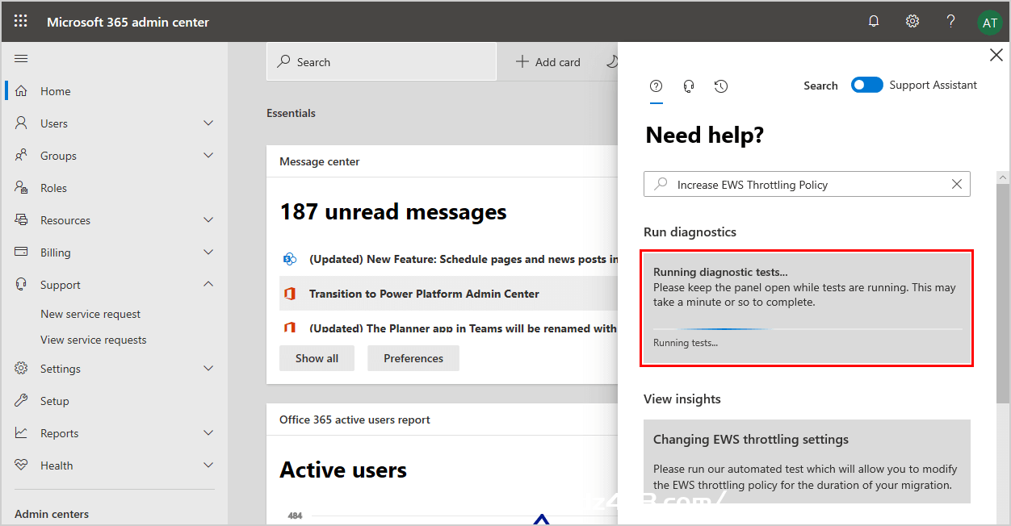Click the Setup wrench icon
The image size is (1011, 526).
click(22, 401)
